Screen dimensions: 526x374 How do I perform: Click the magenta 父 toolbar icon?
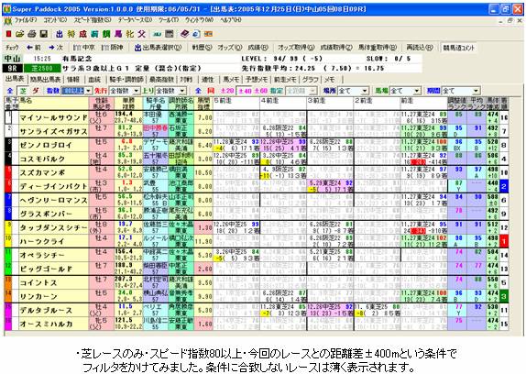point(141,34)
